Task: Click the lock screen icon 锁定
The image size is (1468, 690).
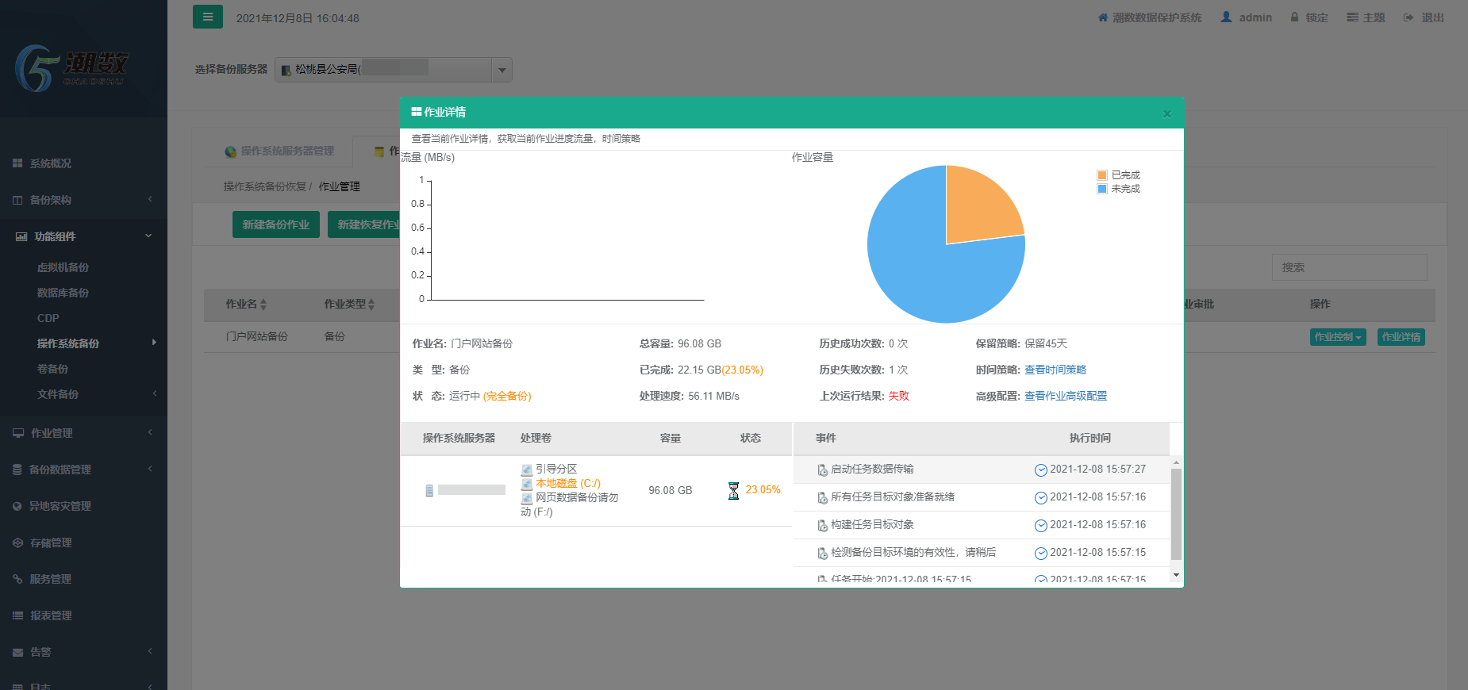Action: pos(1294,17)
